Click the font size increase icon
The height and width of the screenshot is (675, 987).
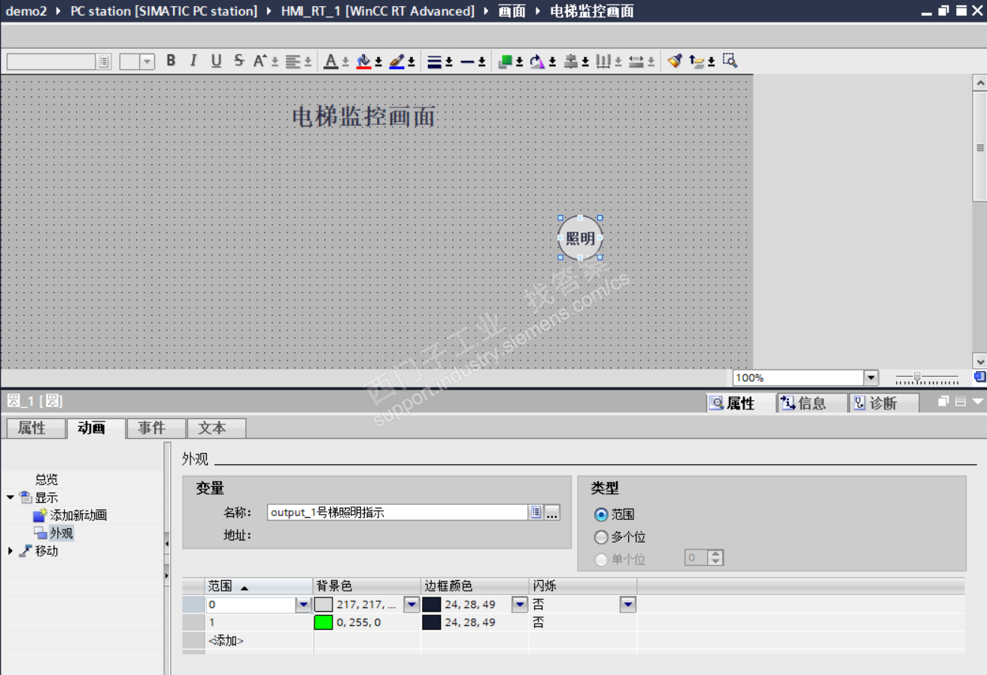(x=260, y=61)
